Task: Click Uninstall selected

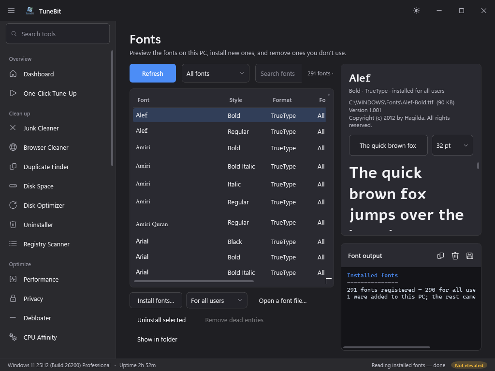Action: pos(161,320)
